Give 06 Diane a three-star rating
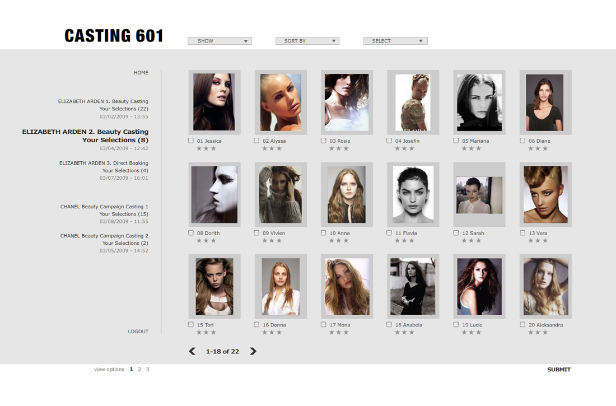The width and height of the screenshot is (616, 406). click(x=545, y=148)
